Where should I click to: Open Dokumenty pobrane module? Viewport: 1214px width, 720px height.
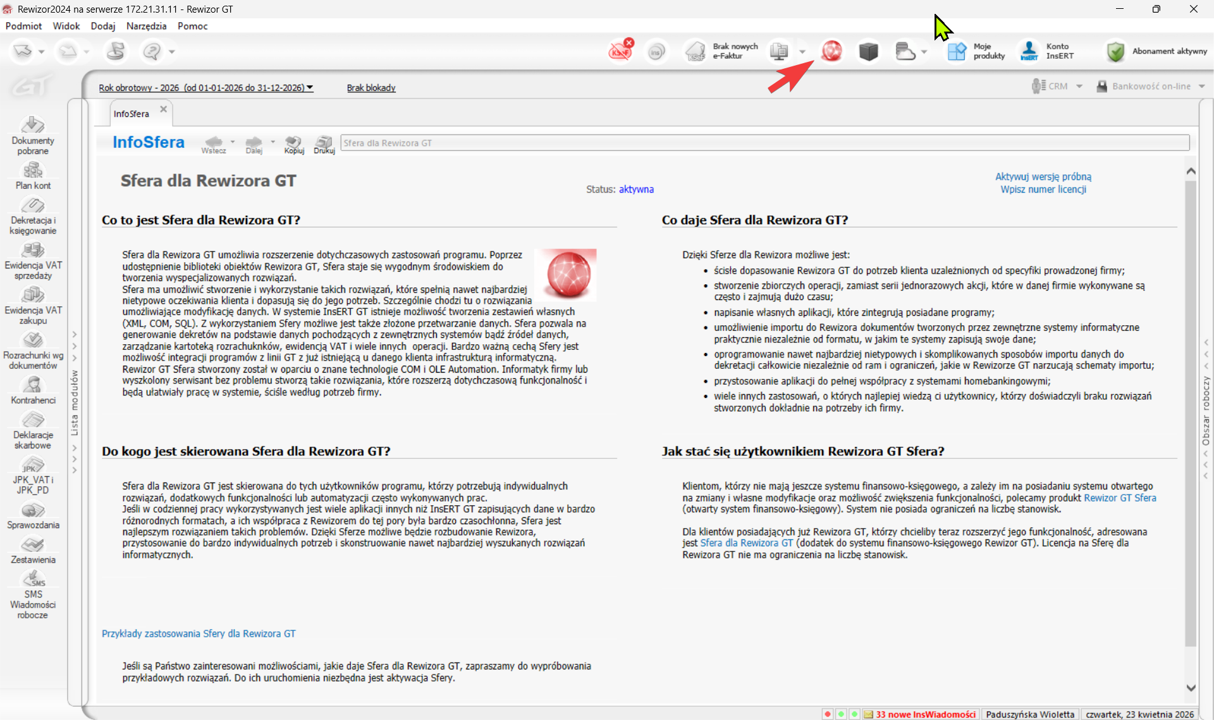point(33,135)
